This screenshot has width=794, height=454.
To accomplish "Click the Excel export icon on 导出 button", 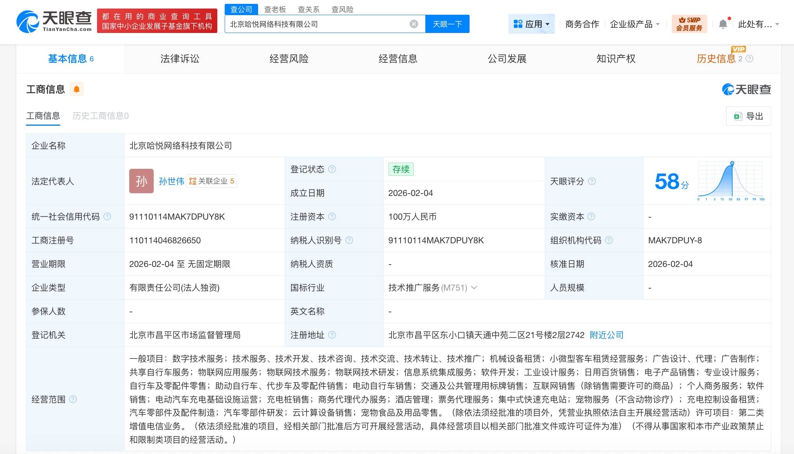I will click(738, 116).
